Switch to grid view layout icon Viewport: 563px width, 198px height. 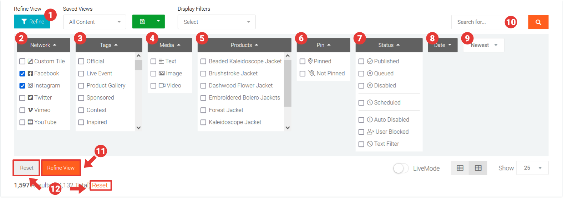point(478,168)
